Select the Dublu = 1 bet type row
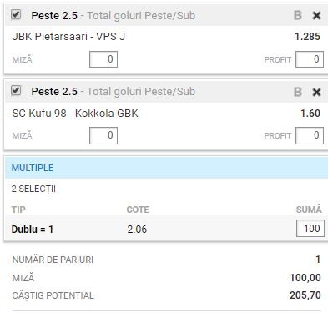The height and width of the screenshot is (313, 328). coord(166,229)
